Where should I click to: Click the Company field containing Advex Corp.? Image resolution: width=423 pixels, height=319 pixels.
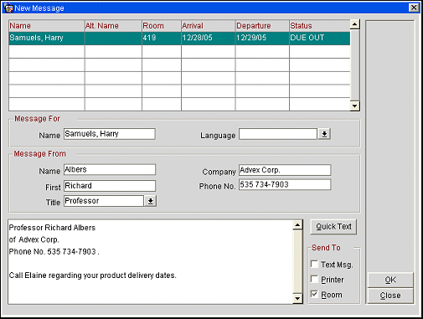click(285, 170)
